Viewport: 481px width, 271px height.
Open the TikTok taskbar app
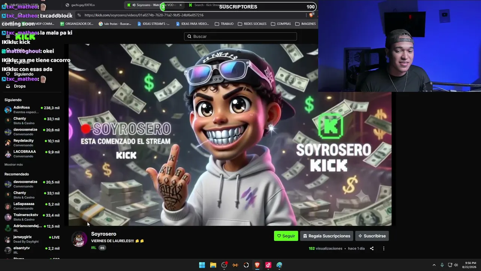pos(268,265)
